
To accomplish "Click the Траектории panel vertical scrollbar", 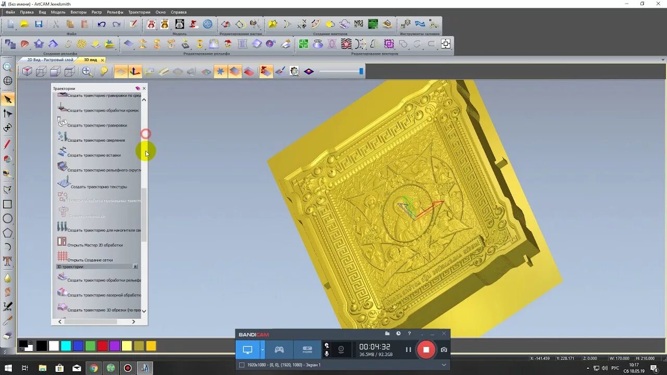I will (x=144, y=215).
